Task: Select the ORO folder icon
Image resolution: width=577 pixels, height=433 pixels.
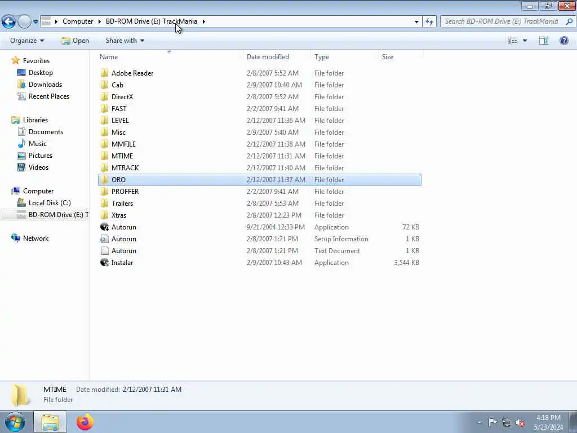Action: [104, 179]
